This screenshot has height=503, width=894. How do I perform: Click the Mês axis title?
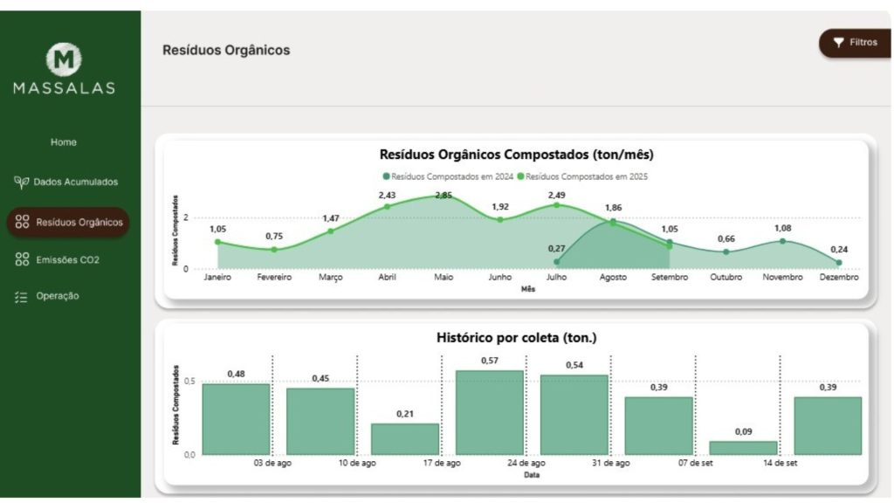tap(528, 289)
